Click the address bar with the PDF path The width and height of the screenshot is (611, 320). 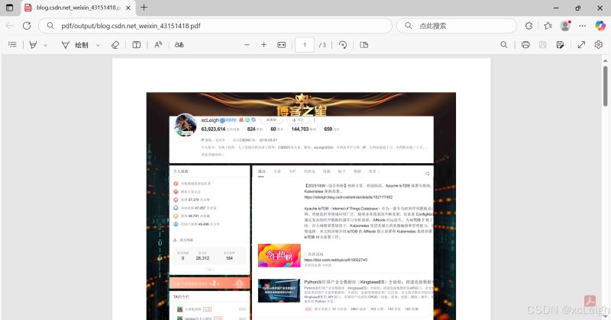(x=215, y=26)
